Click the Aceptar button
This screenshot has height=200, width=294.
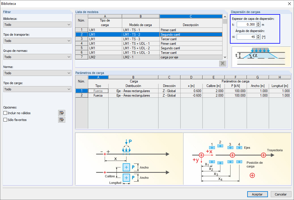[x=257, y=194]
